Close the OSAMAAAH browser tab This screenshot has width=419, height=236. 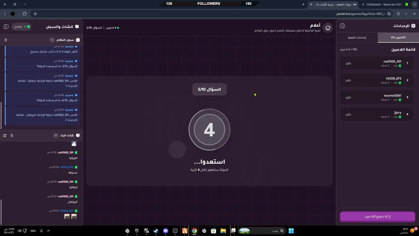point(363,4)
